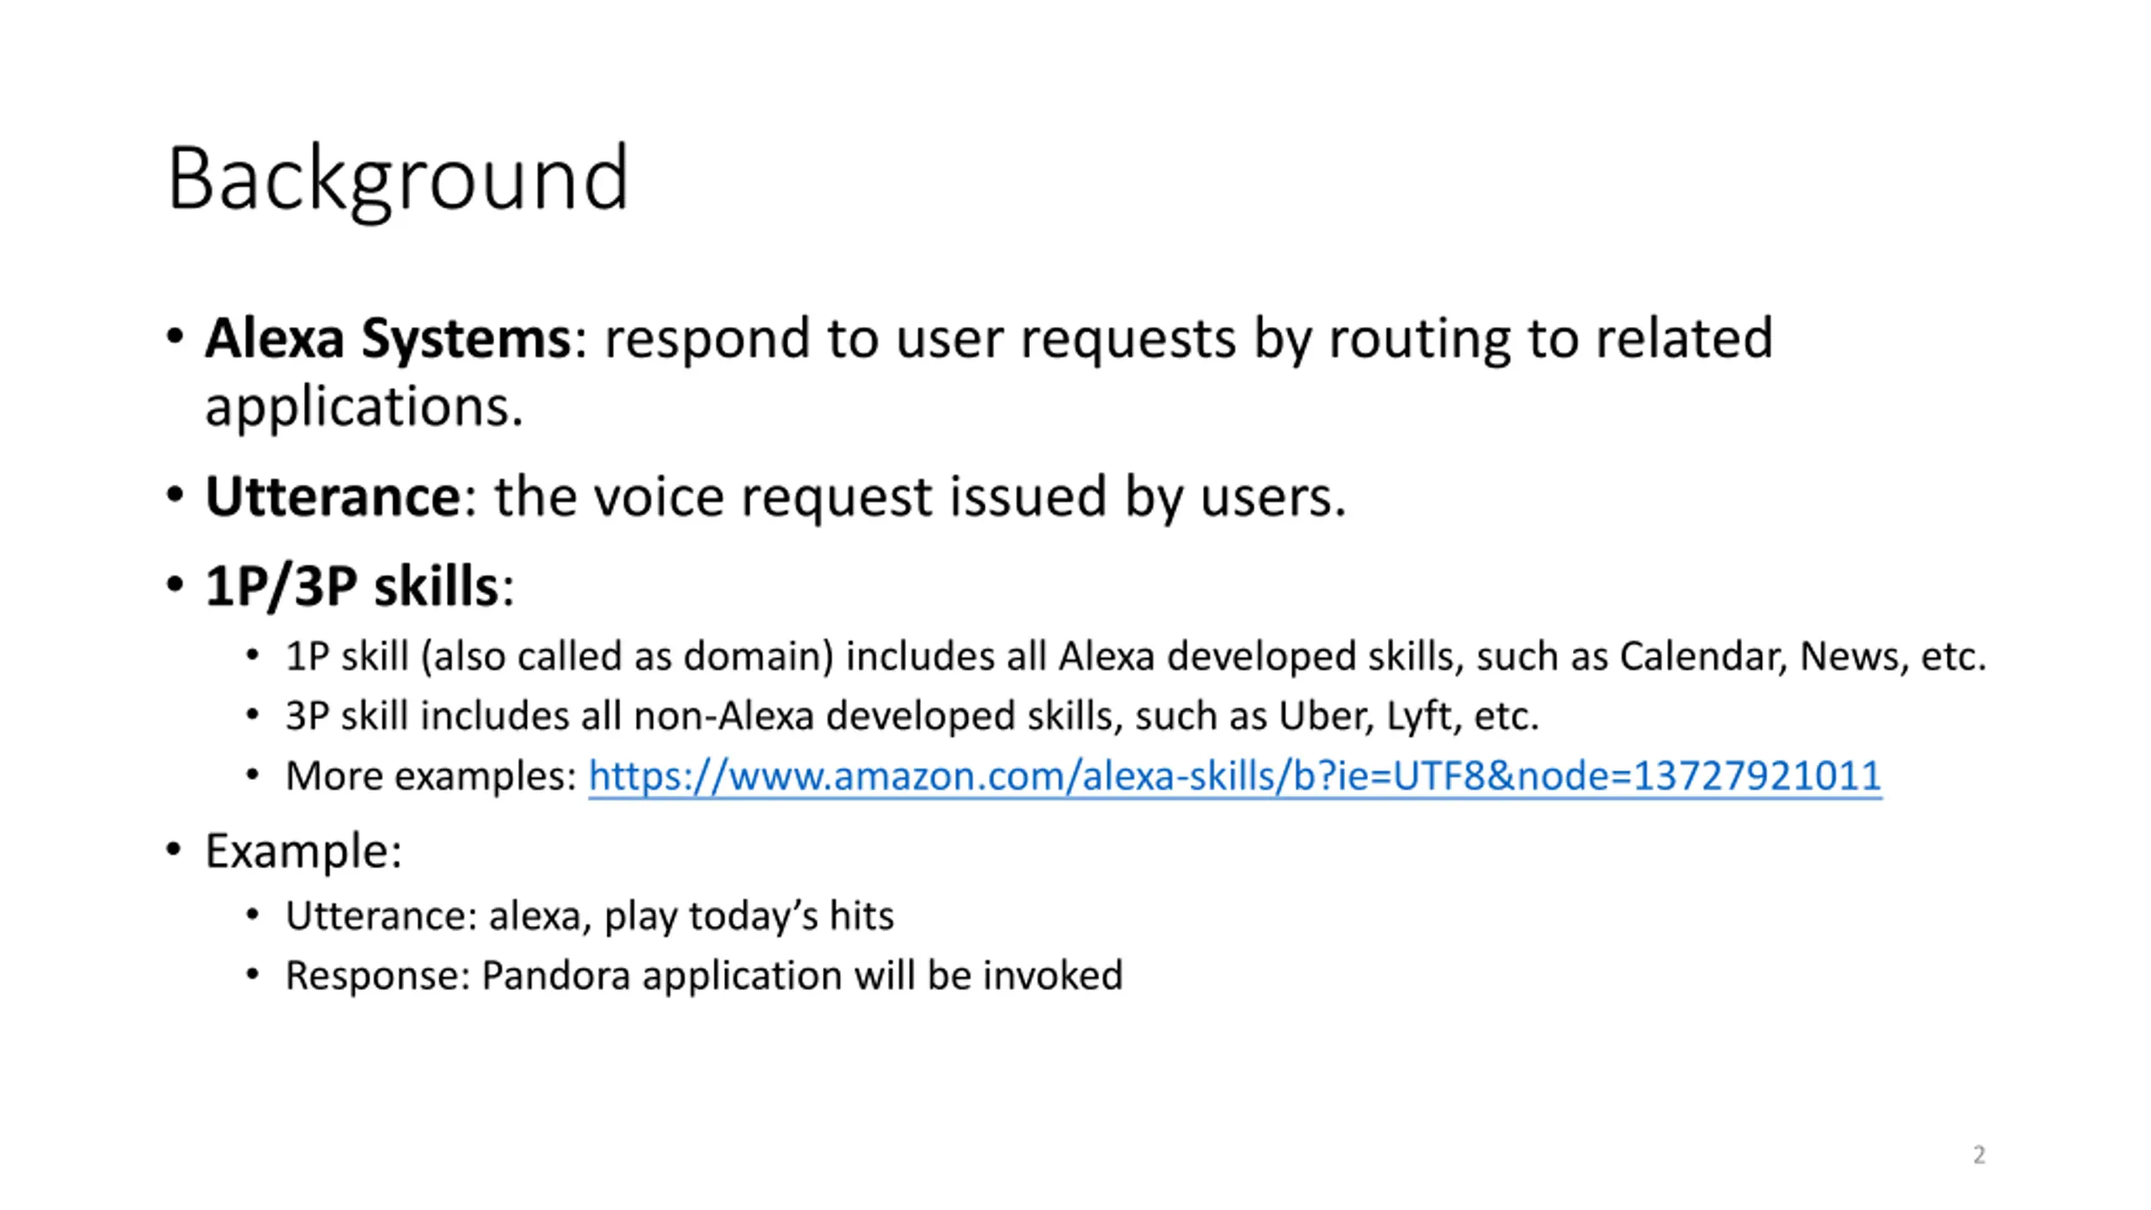Open the amazon.com alexa-skills hyperlink
2151x1210 pixels.
click(x=1233, y=776)
